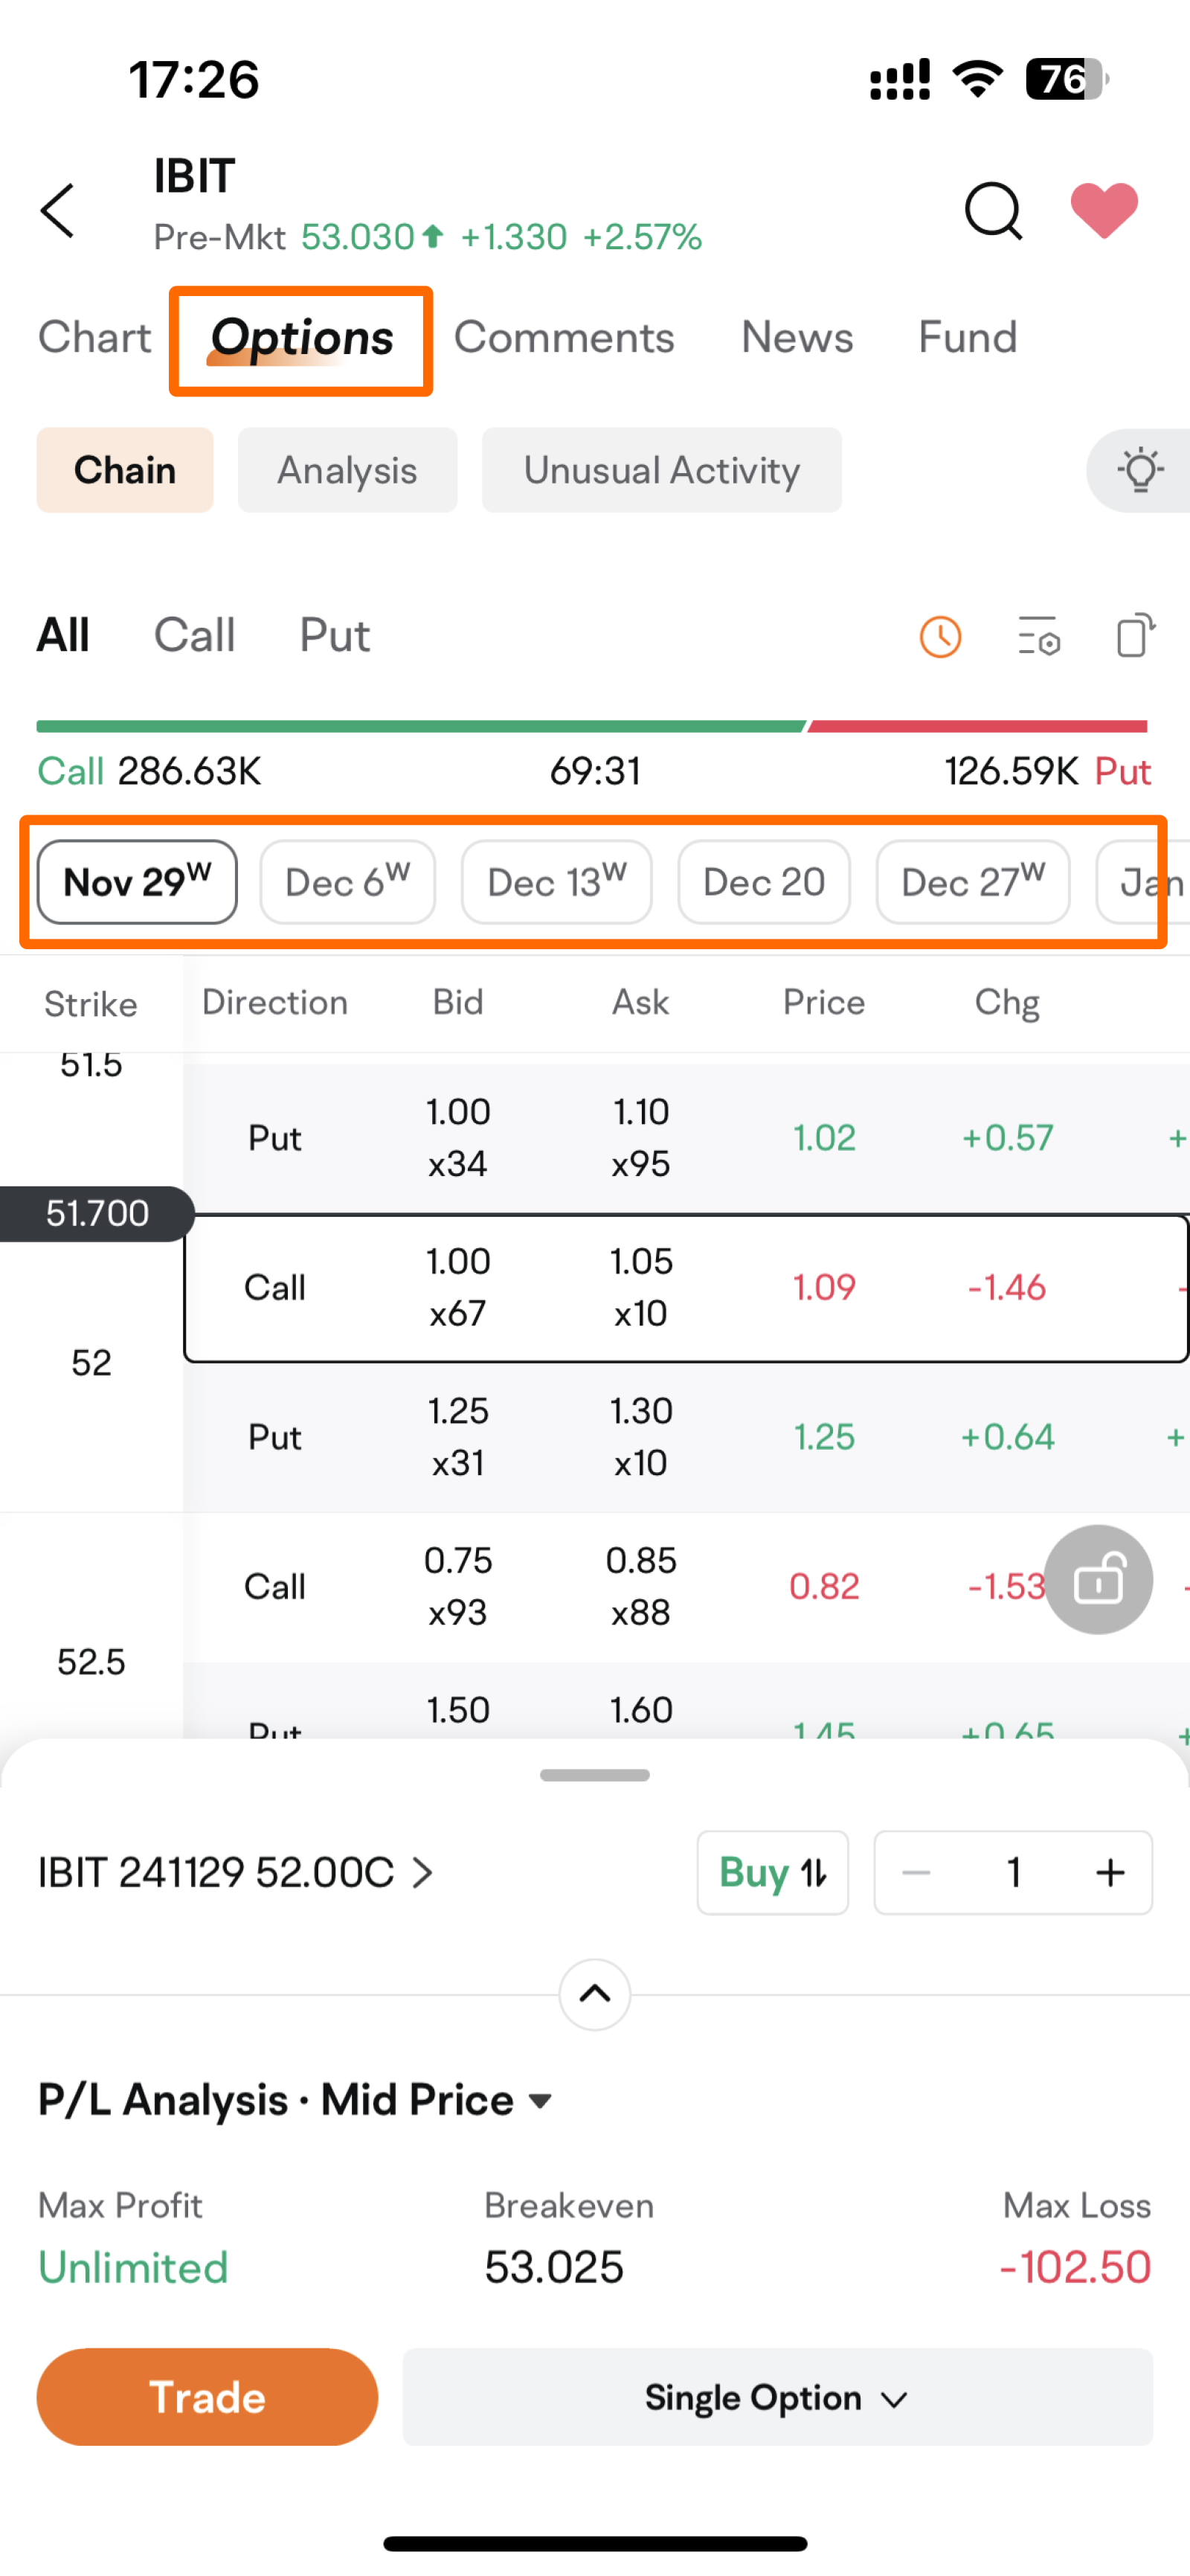Increase quantity with the plus button
The image size is (1190, 2576).
(1110, 1873)
